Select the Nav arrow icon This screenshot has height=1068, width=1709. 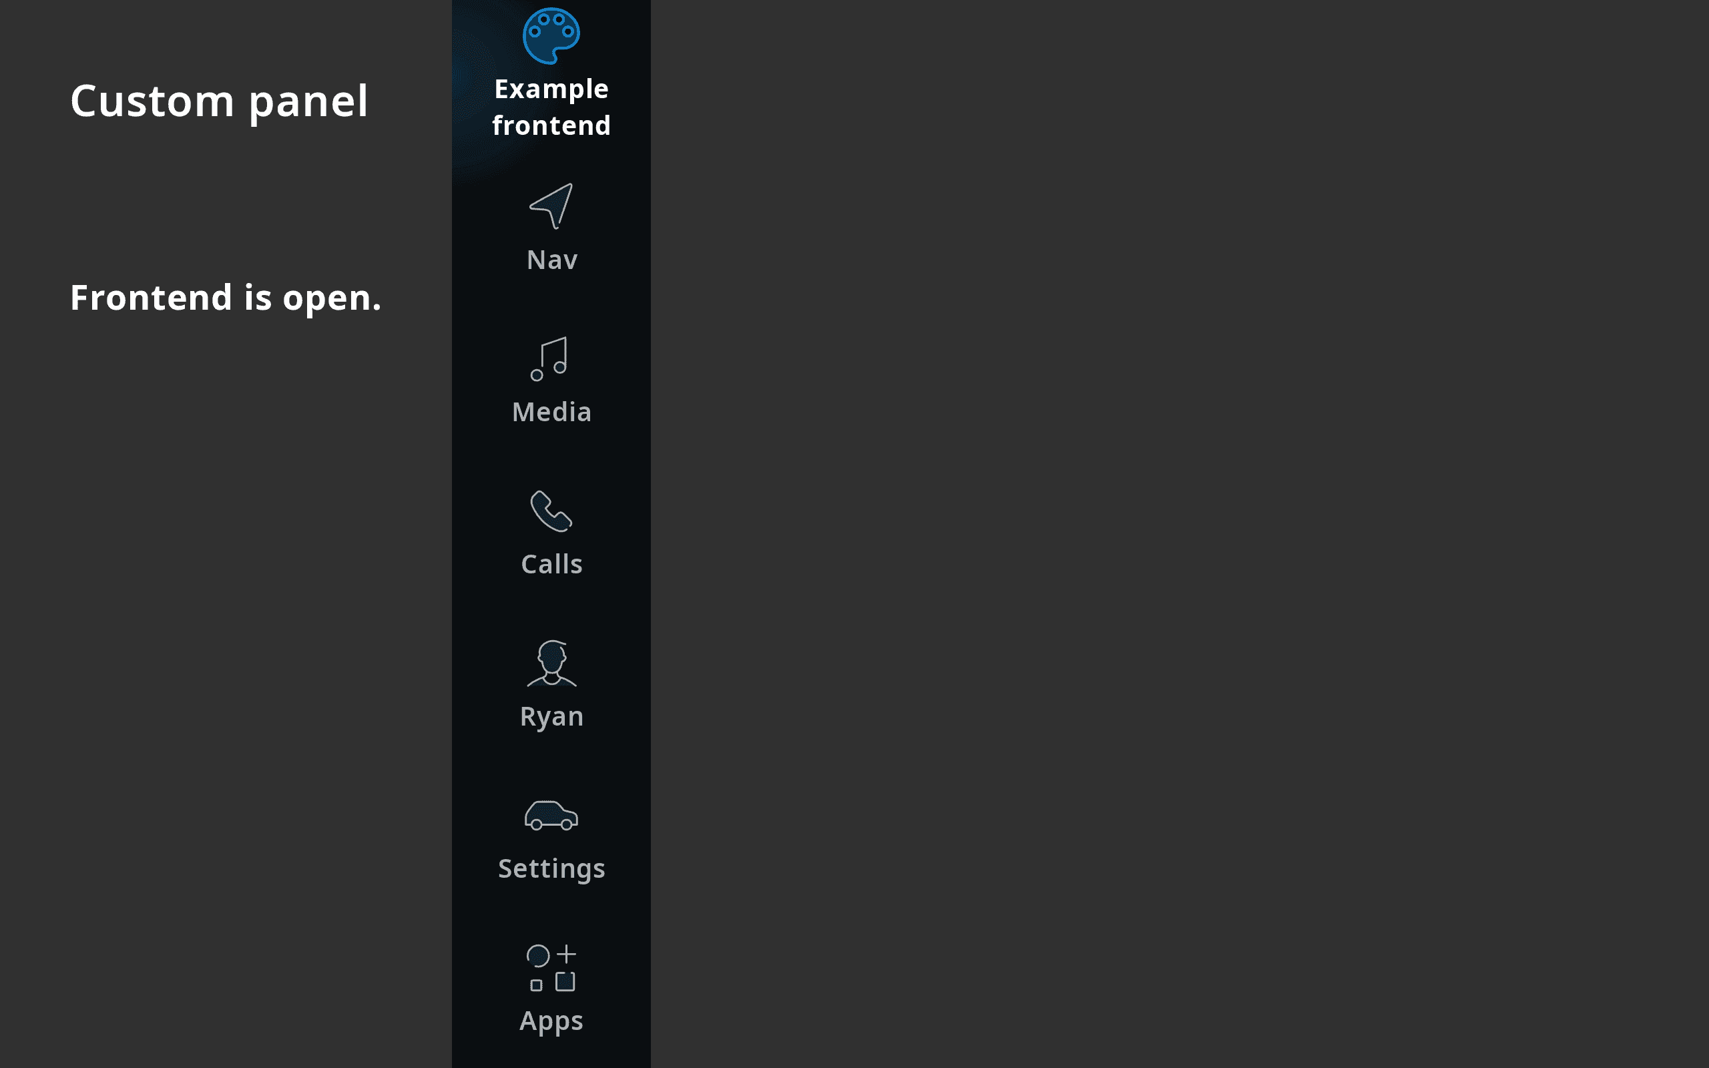[x=551, y=206]
